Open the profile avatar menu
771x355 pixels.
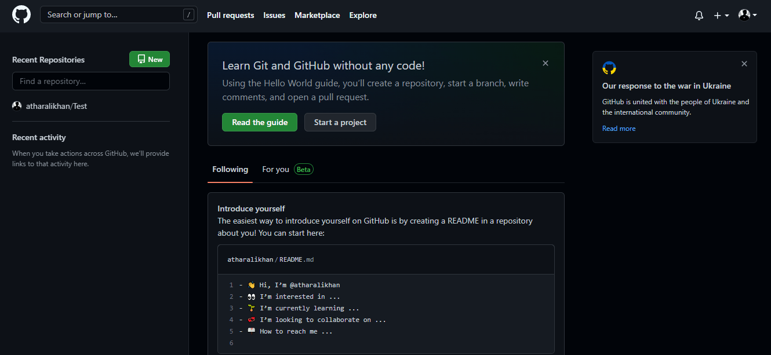[x=747, y=15]
